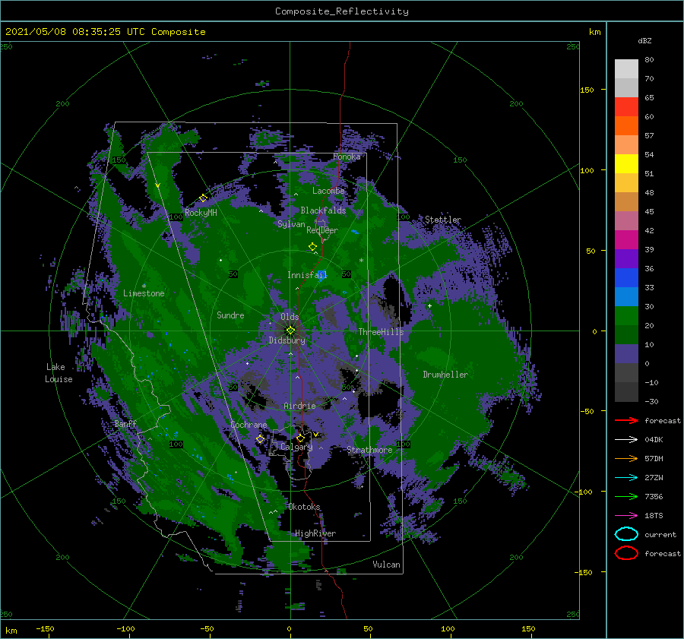Viewport: 684px width, 639px height.
Task: Click the RedDeer city label
Action: click(322, 230)
